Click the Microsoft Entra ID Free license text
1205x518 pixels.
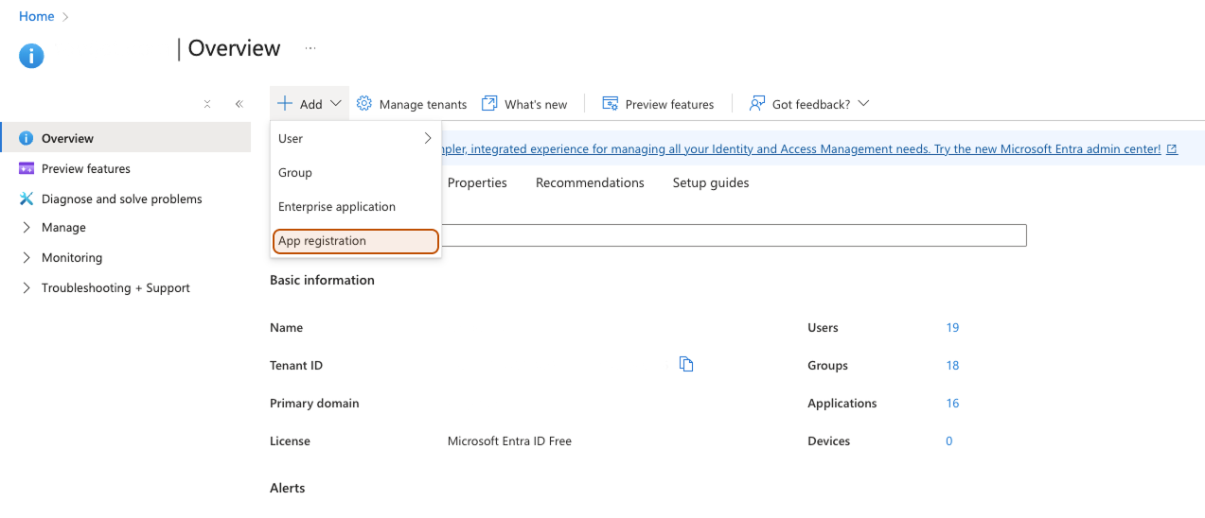[509, 441]
